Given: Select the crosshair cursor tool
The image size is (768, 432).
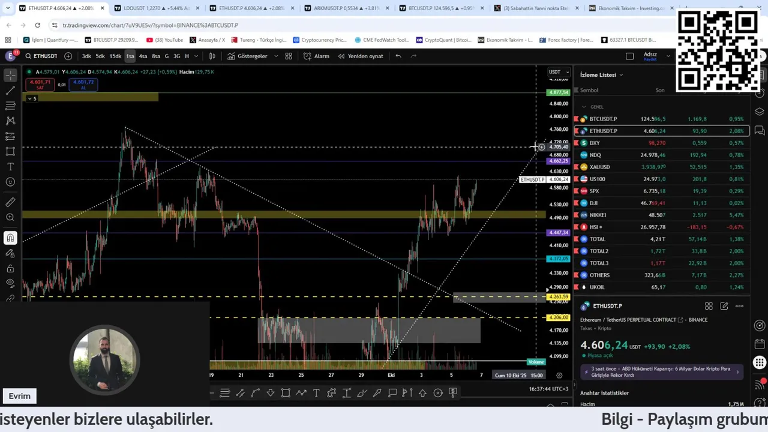Looking at the screenshot, I should (10, 76).
